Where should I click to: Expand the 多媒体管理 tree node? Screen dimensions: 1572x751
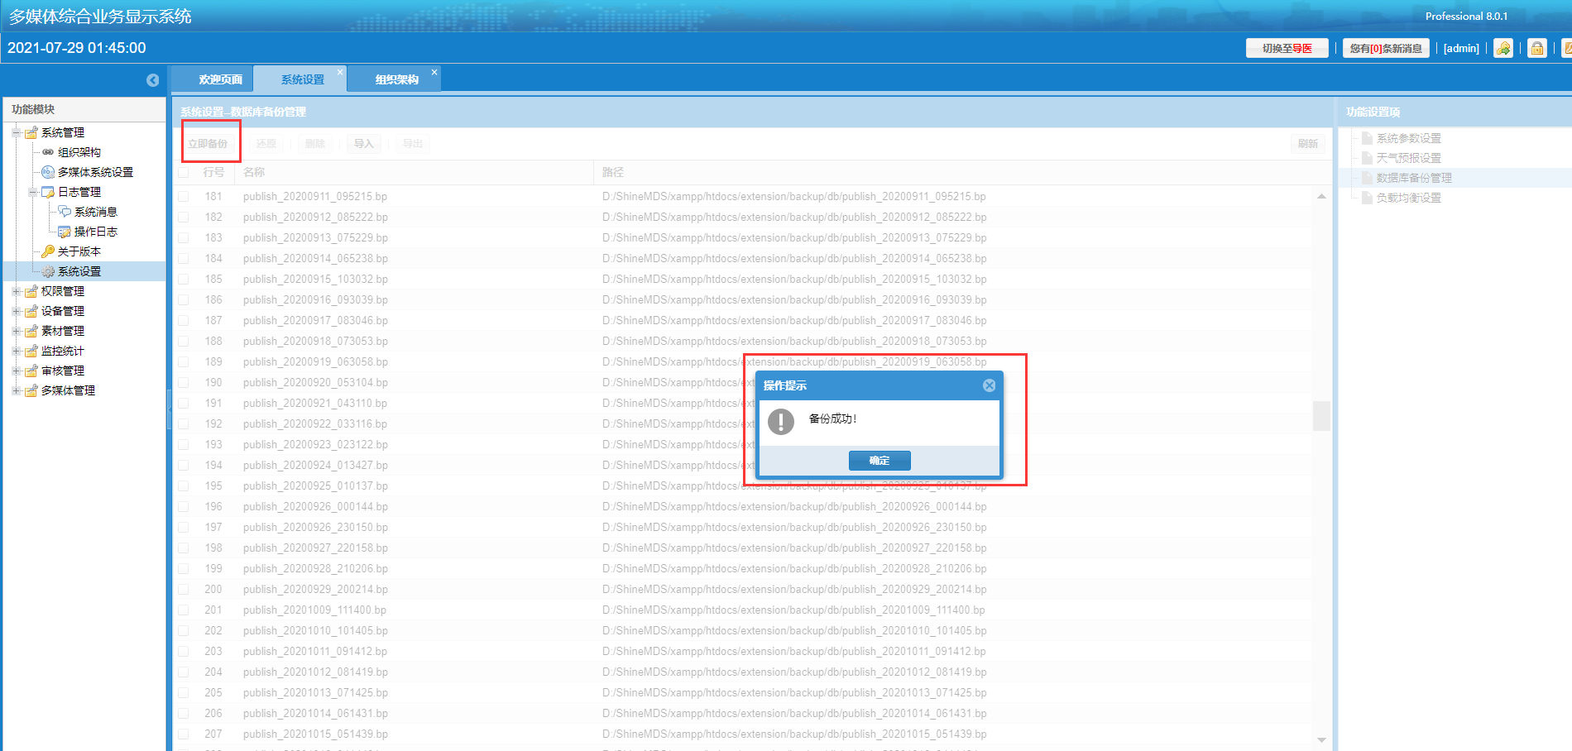16,390
